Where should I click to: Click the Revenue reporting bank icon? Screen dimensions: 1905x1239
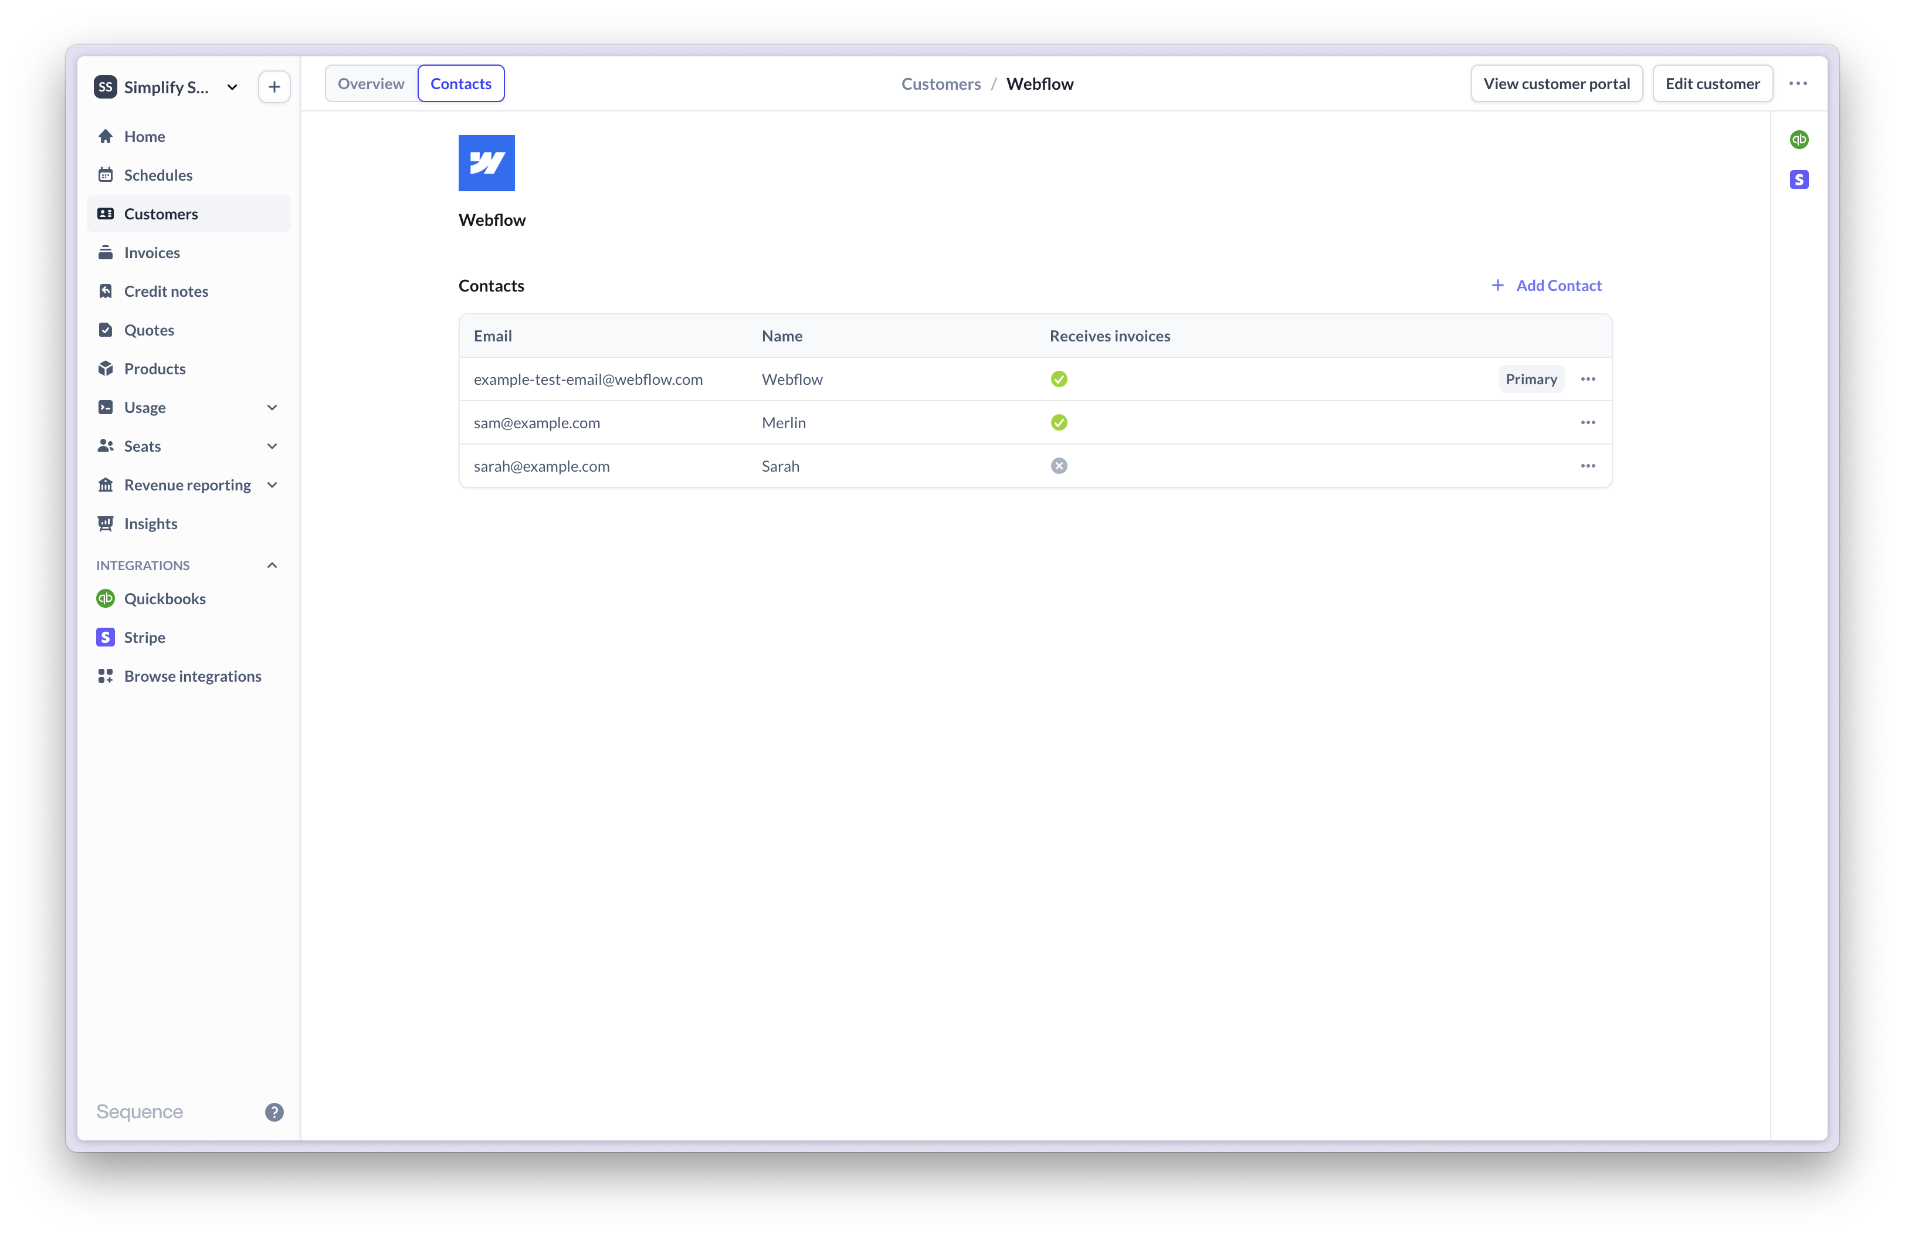(106, 485)
